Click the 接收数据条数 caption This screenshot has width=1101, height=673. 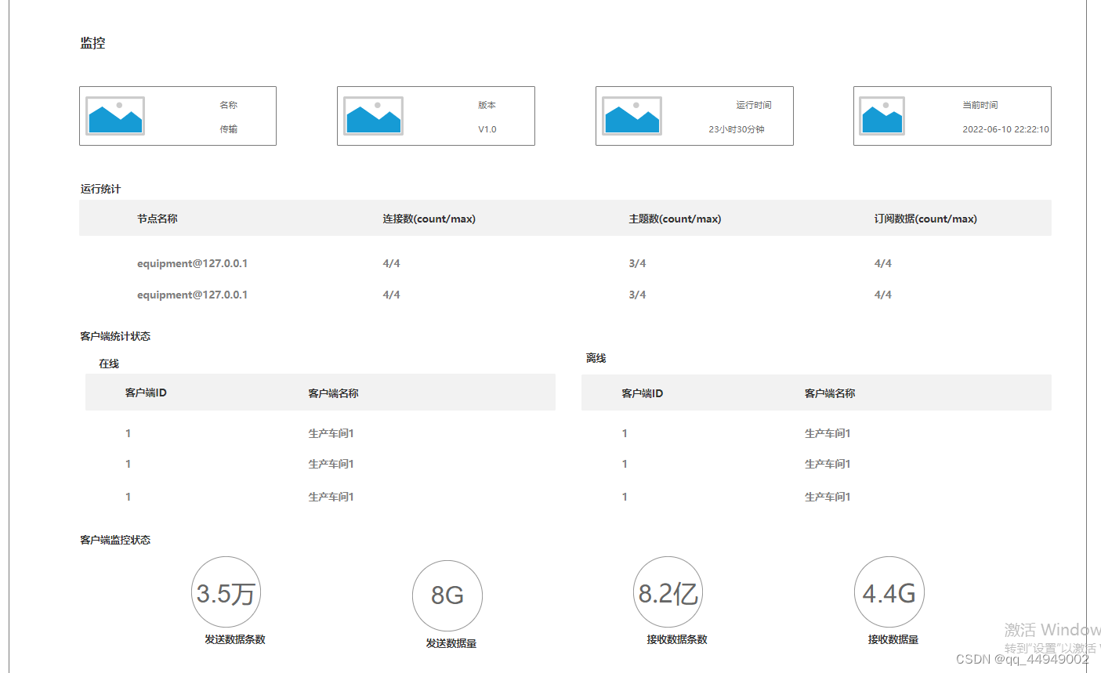[677, 639]
